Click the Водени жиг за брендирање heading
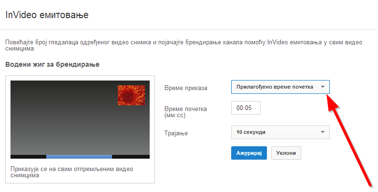The image size is (378, 192). [x=52, y=65]
